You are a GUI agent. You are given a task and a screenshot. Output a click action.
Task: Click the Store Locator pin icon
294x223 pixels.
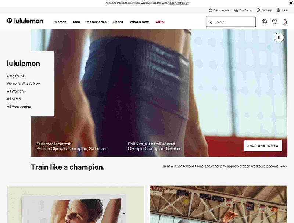(210, 10)
